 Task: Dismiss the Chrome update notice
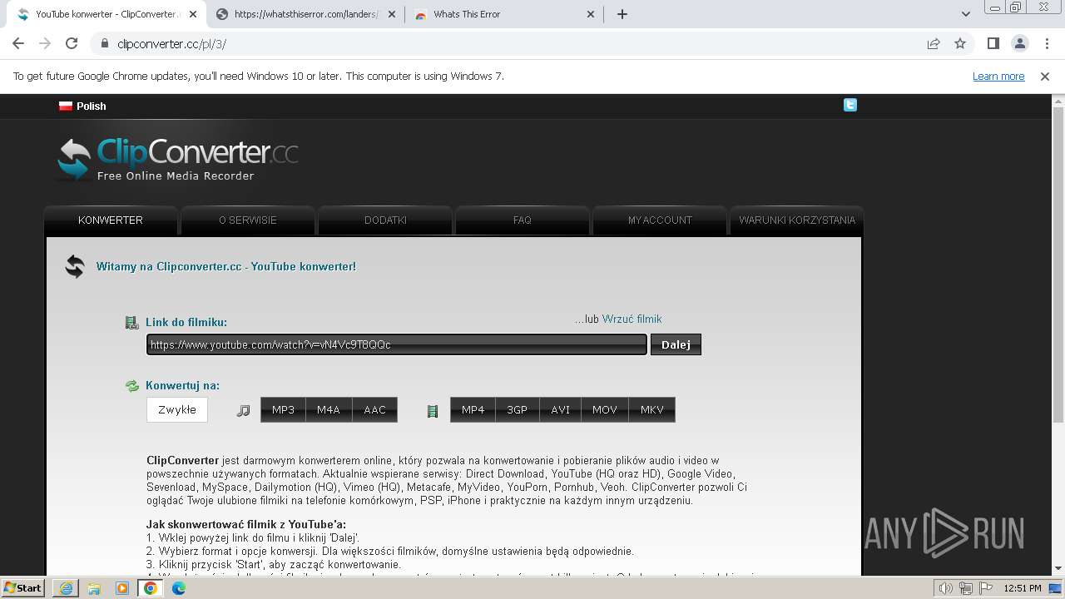(1045, 77)
